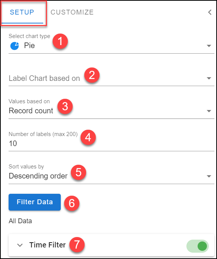Open the Values based on dropdown arrow
The width and height of the screenshot is (217, 259).
coord(209,111)
